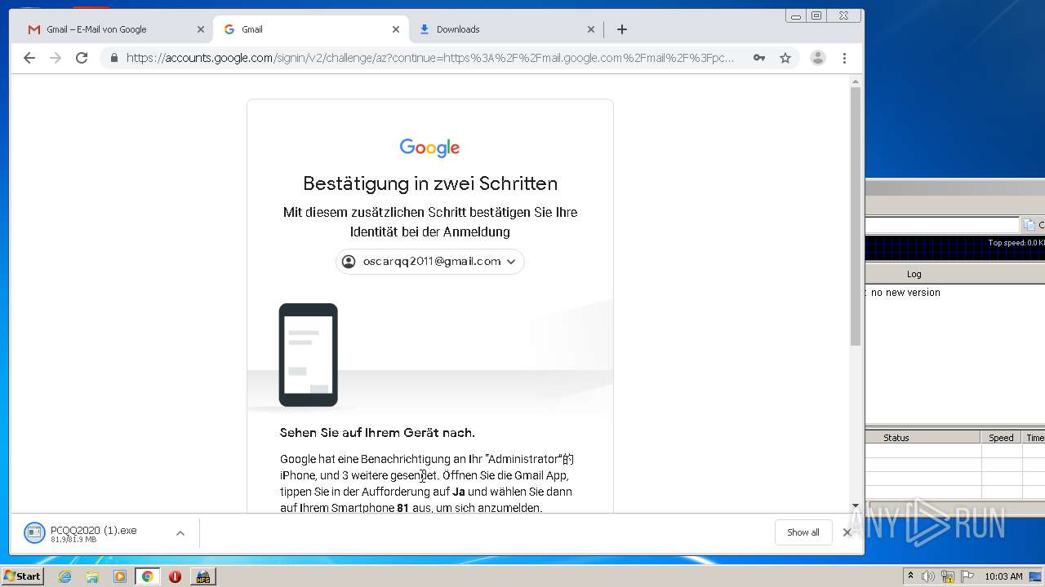Screen dimensions: 1045x587
Task: Click the phone illustration
Action: [x=309, y=355]
